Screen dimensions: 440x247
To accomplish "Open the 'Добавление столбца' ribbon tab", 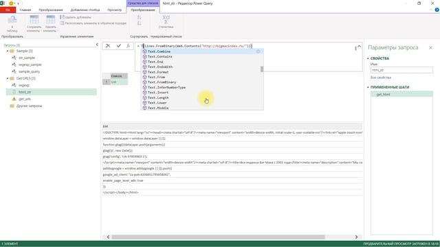I will [85, 10].
